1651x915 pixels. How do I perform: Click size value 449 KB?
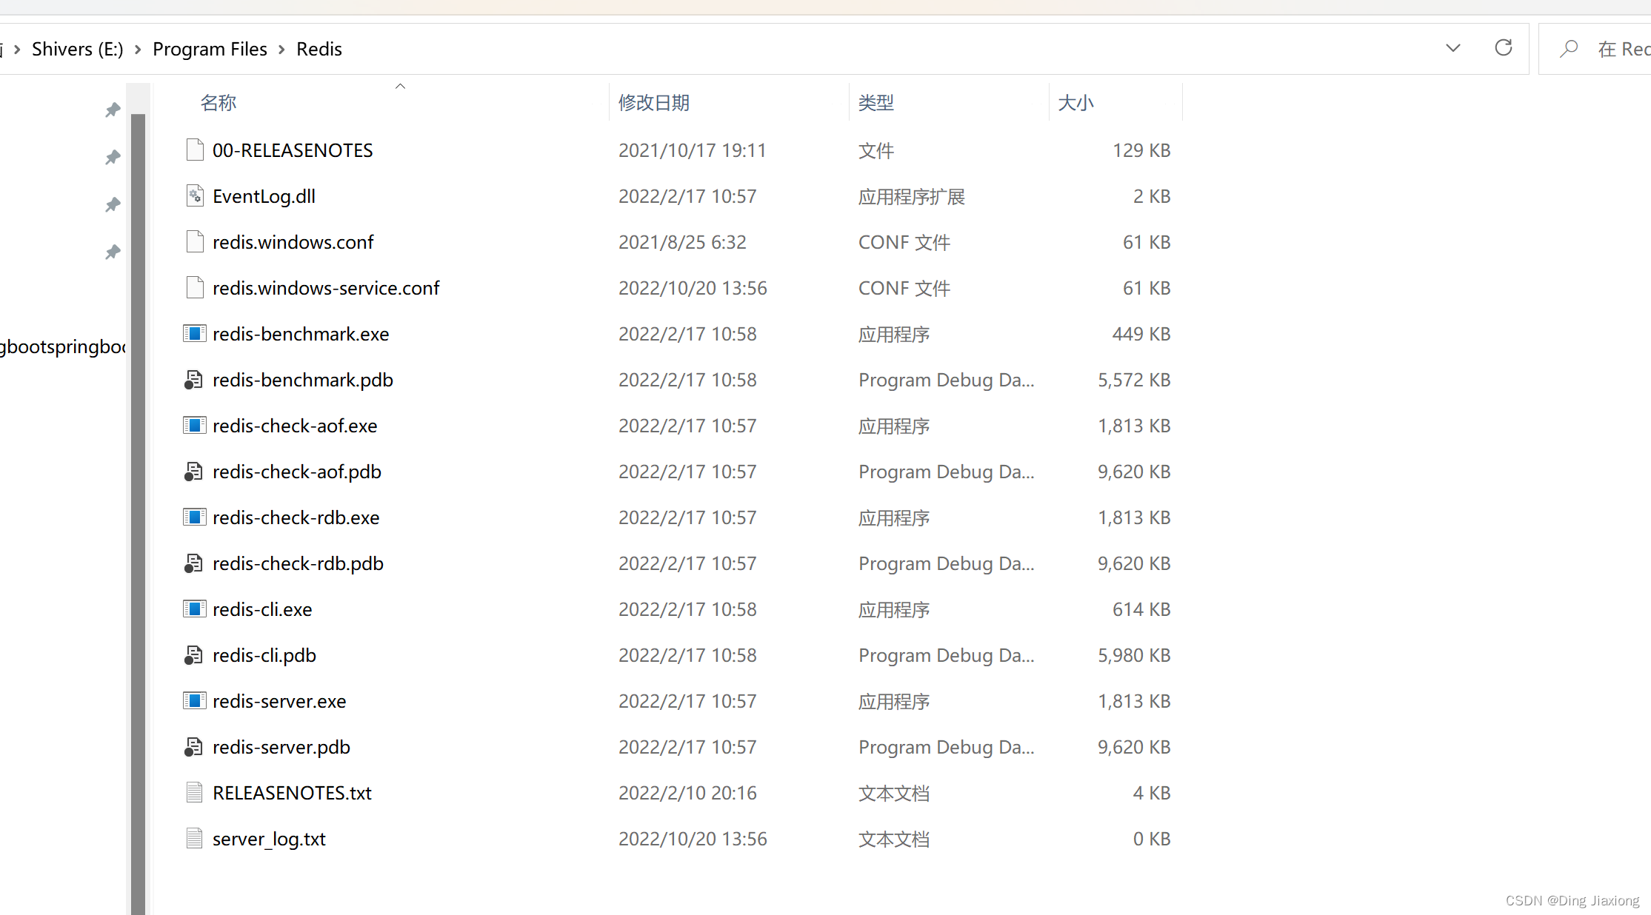point(1141,334)
